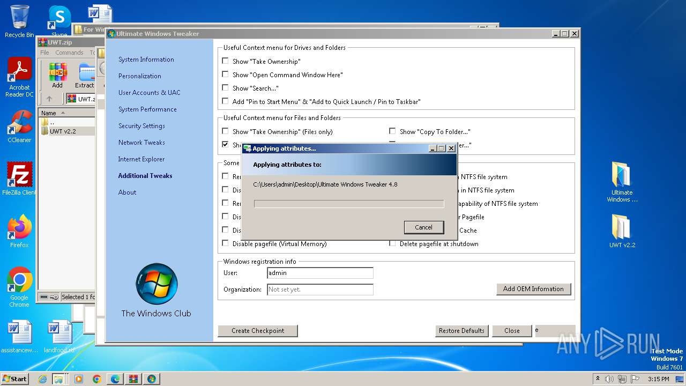
Task: Select the Additional Tweaks section
Action: pyautogui.click(x=145, y=176)
